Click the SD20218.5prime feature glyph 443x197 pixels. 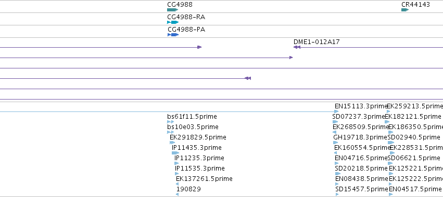coord(338,174)
